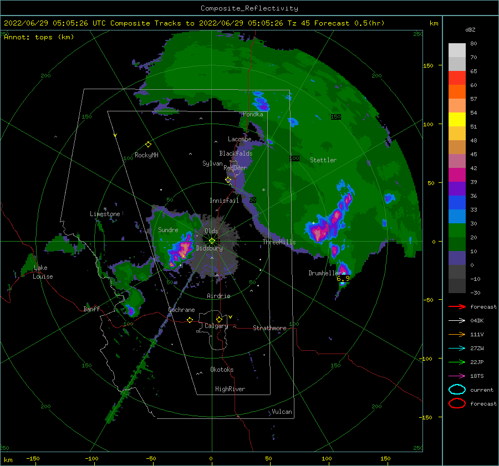Screen dimensions: 499x466
Task: Click the blue swatch between 36 and 33 dBZ
Action: coord(457,203)
